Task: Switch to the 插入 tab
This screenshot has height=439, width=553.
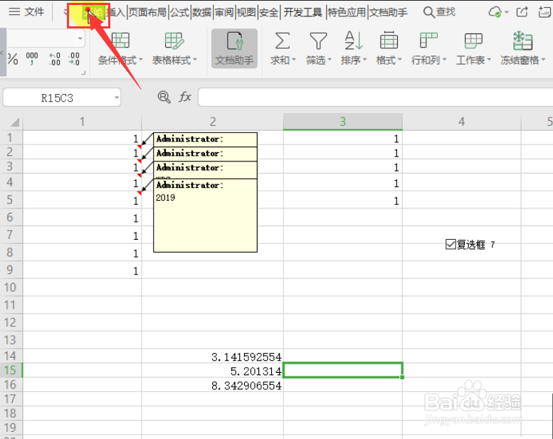Action: [117, 12]
